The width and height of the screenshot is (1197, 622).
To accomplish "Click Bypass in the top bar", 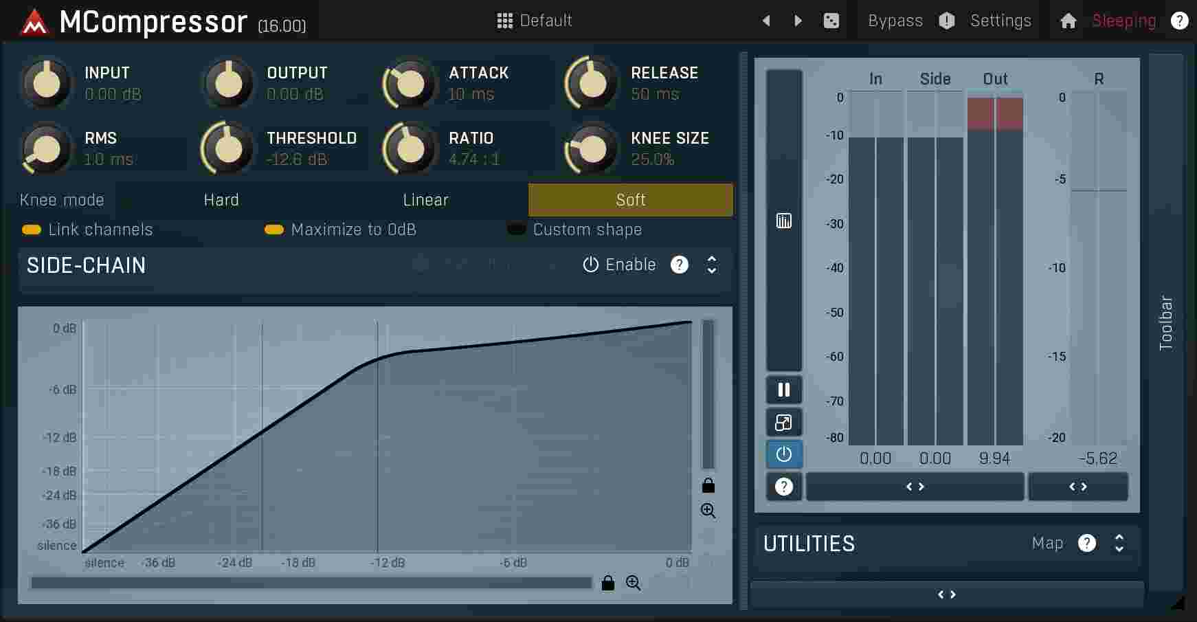I will (x=895, y=21).
